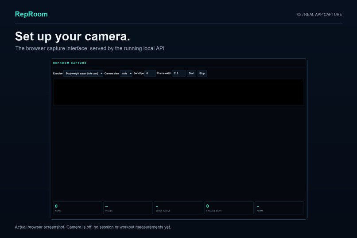Expand the Camera view dropdown set to side
Screen dimensions: 357x238
126,73
